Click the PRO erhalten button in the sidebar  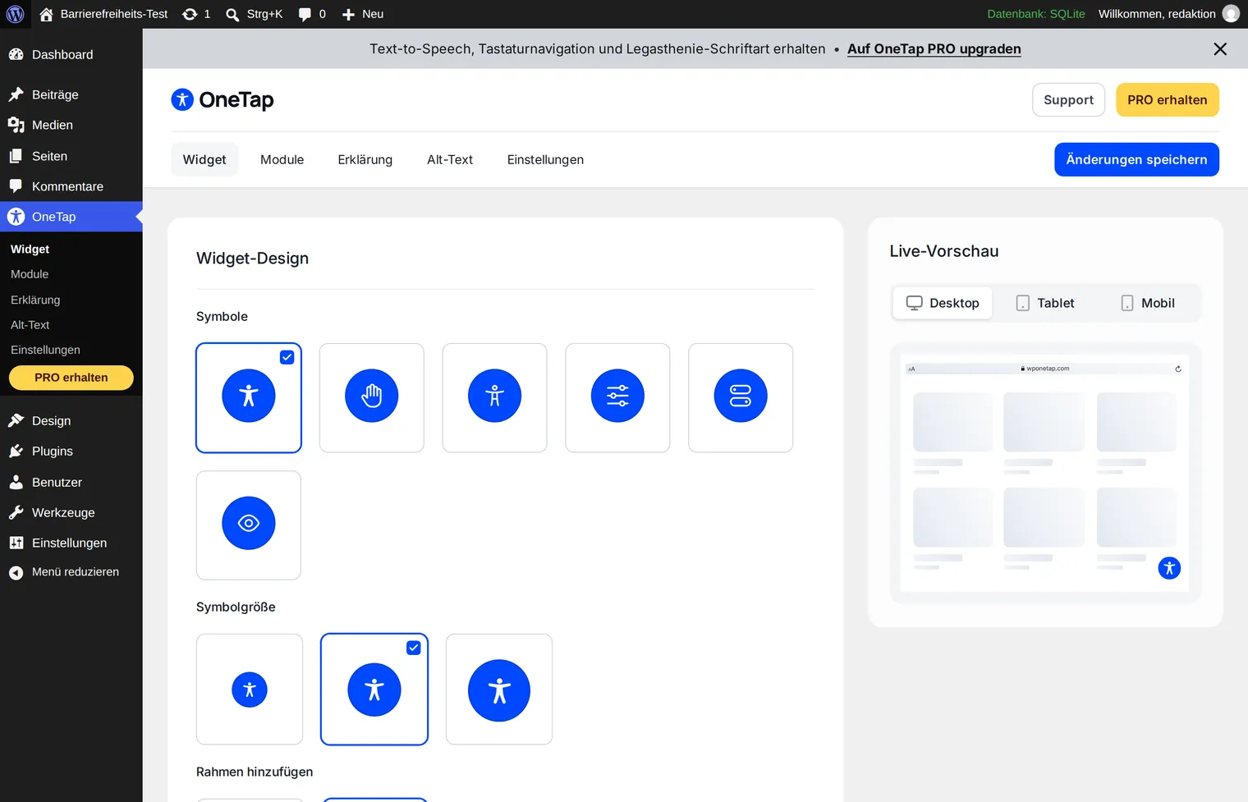(71, 378)
